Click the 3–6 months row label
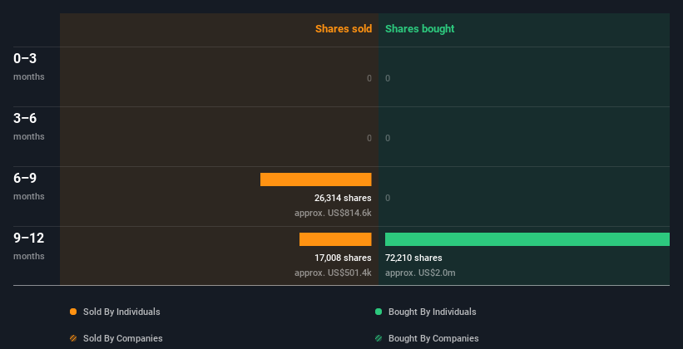 (29, 126)
